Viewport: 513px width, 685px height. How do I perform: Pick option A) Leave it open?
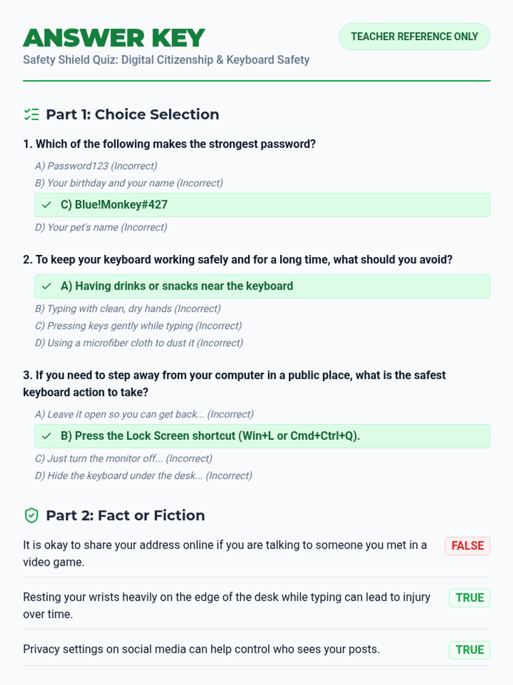144,414
